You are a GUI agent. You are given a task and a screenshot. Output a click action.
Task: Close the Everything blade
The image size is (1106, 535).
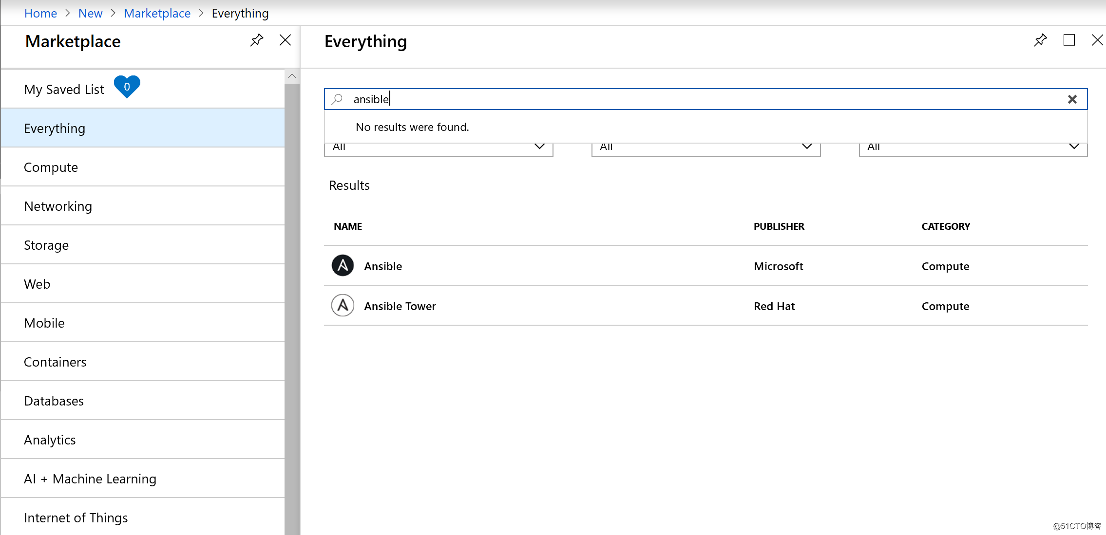(1097, 40)
